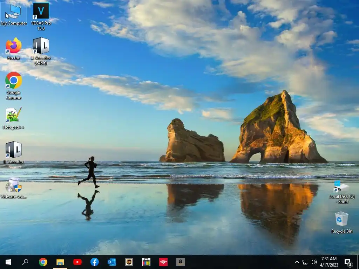359x269 pixels.
Task: Open the volume speaker tray icon
Action: click(314, 262)
